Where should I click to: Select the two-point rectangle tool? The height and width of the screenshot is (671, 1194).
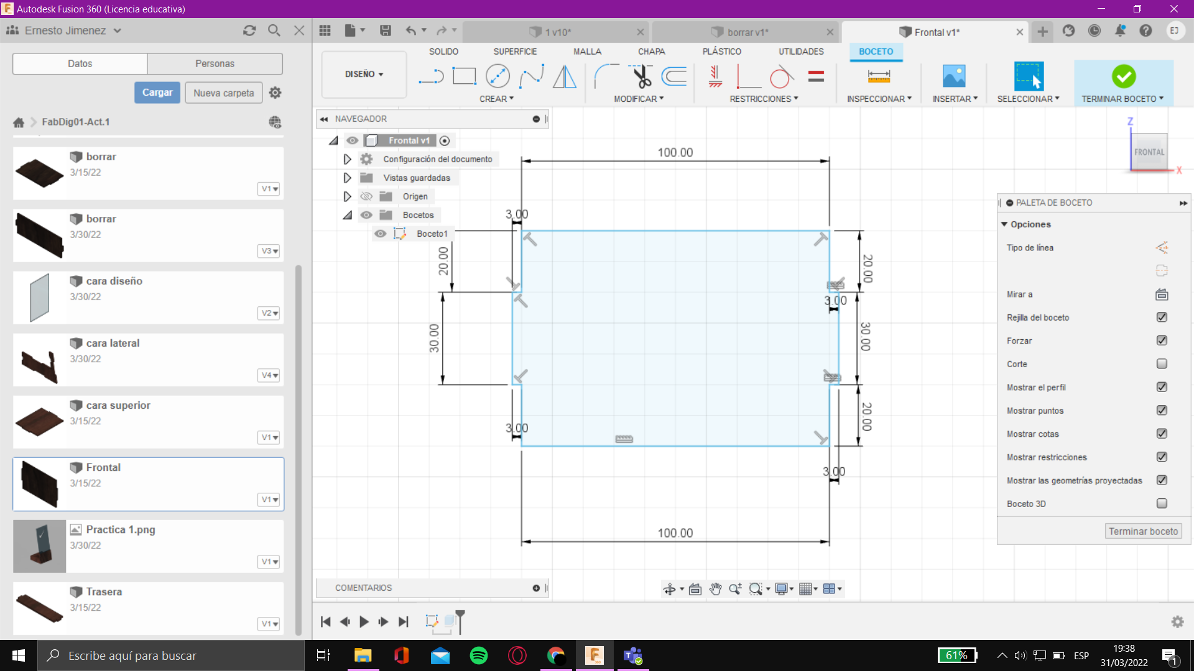[464, 76]
